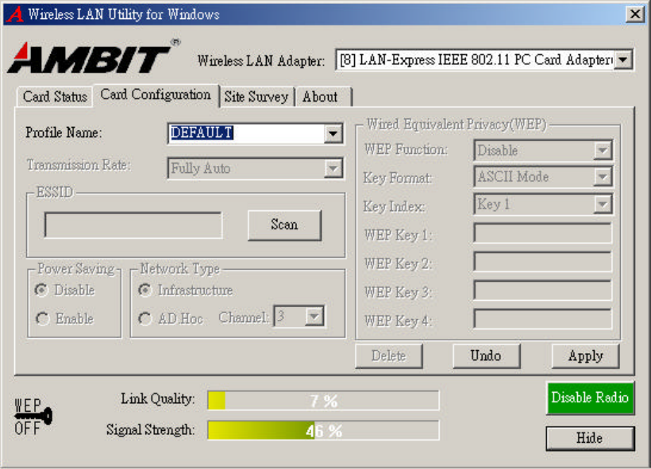651x469 pixels.
Task: Click the Link Quality progress bar
Action: (323, 401)
